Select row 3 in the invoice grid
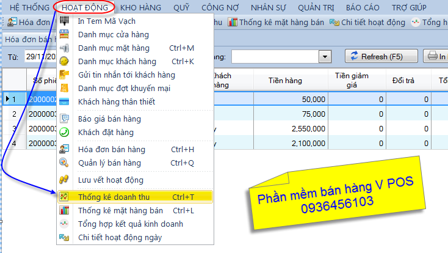This screenshot has width=448, height=253. [15, 128]
